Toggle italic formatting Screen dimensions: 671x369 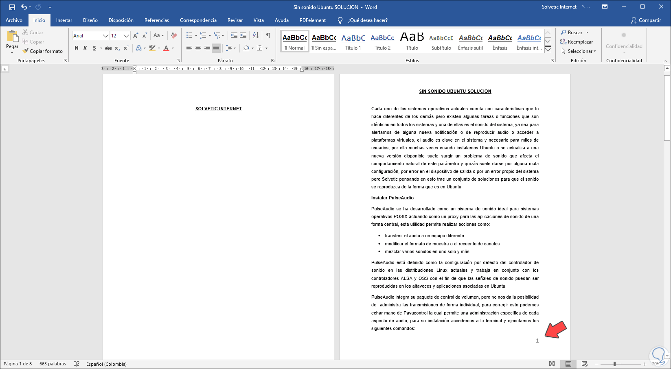tap(85, 48)
